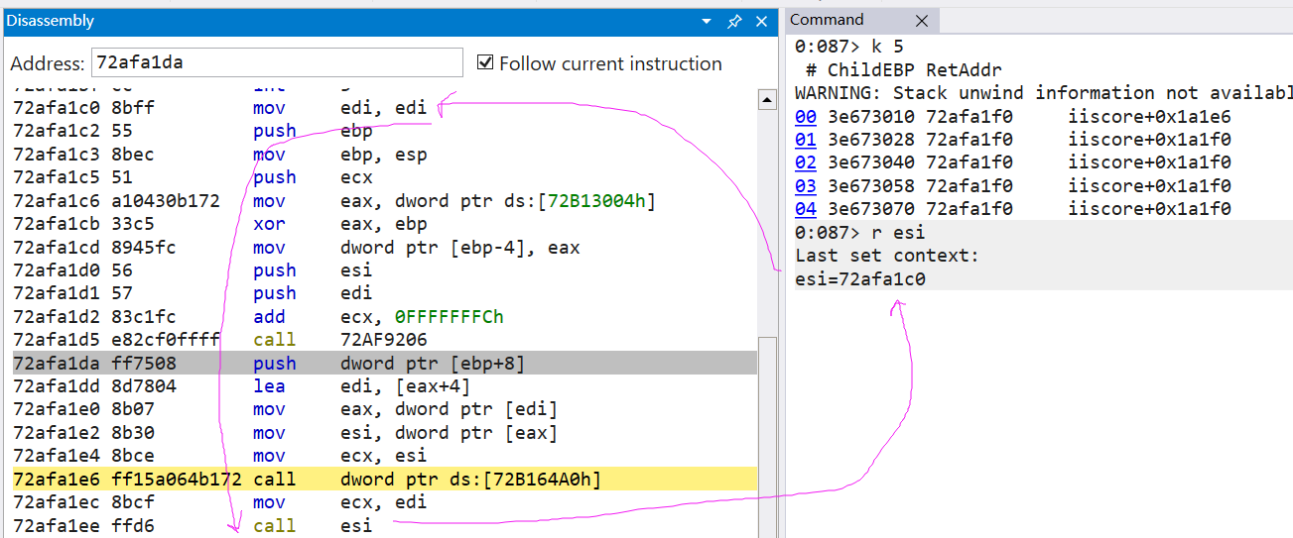Viewport: 1293px width, 538px height.
Task: Click the esi=72afa1c0 output value
Action: click(x=860, y=278)
